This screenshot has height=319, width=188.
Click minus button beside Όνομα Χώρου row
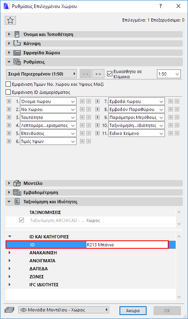(82, 101)
